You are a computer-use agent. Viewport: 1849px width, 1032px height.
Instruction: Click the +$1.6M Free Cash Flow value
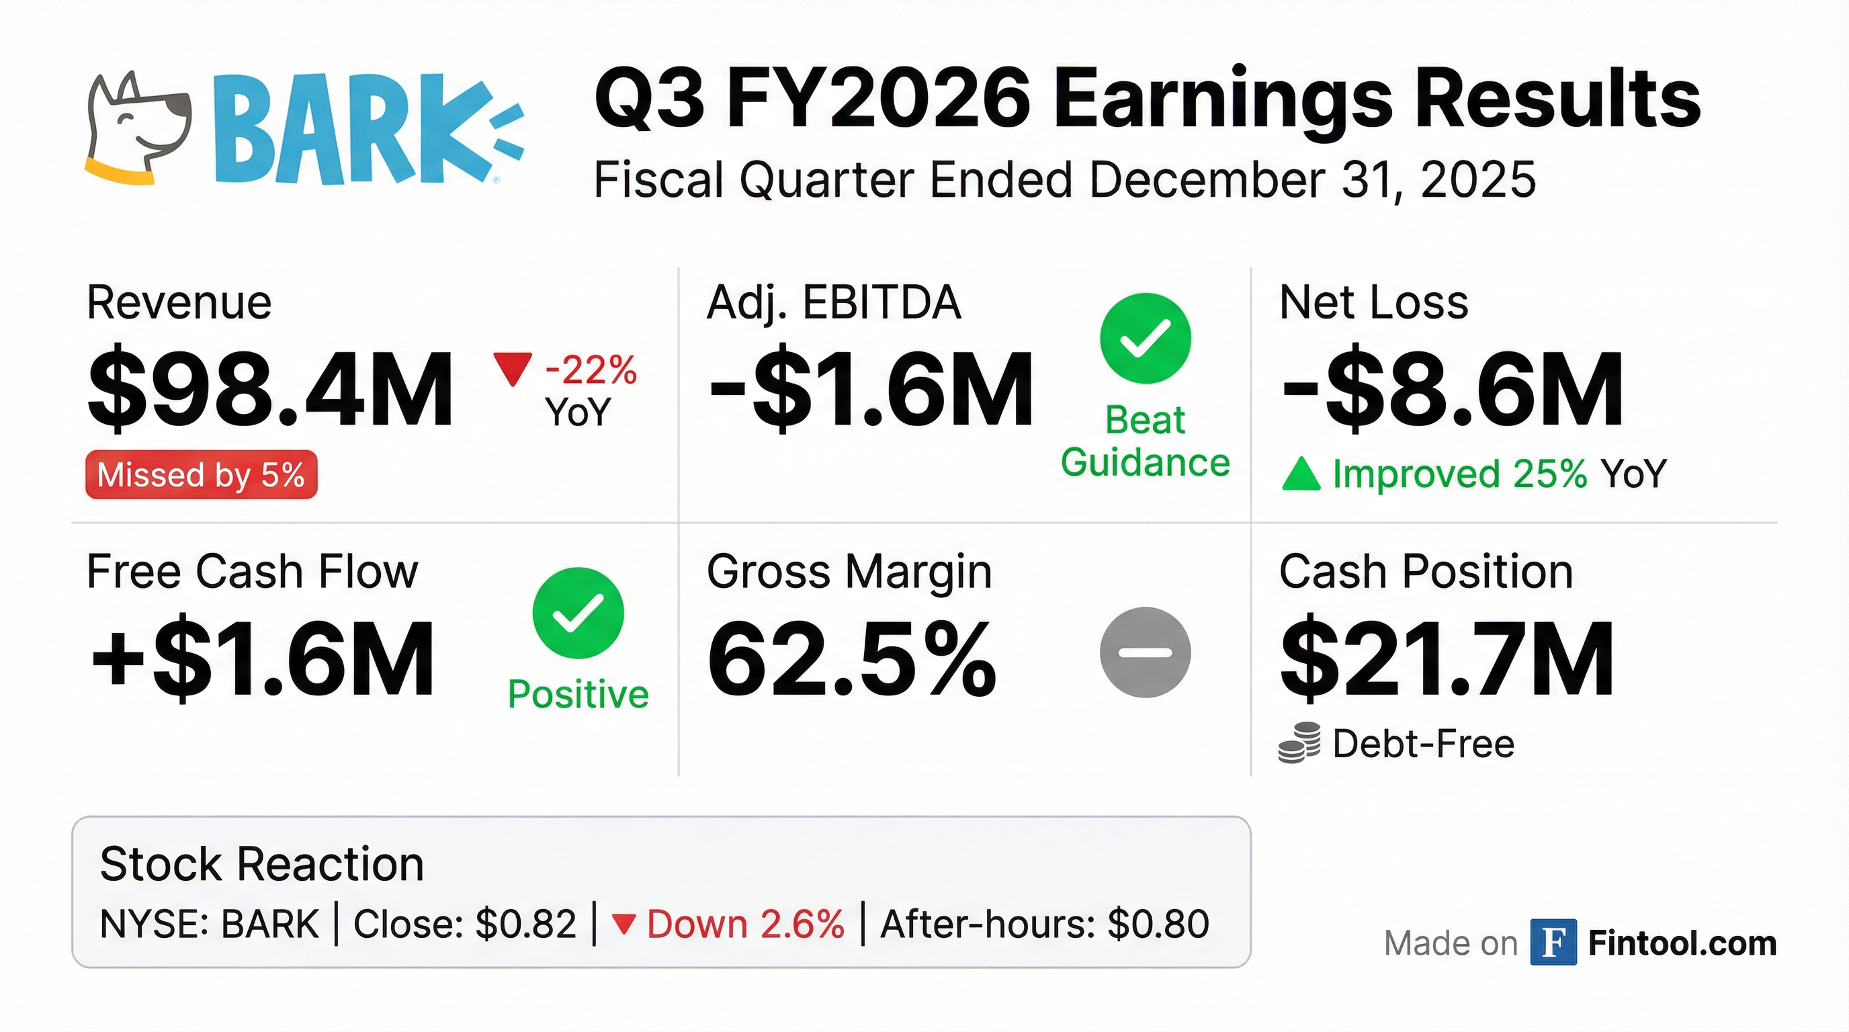[263, 660]
